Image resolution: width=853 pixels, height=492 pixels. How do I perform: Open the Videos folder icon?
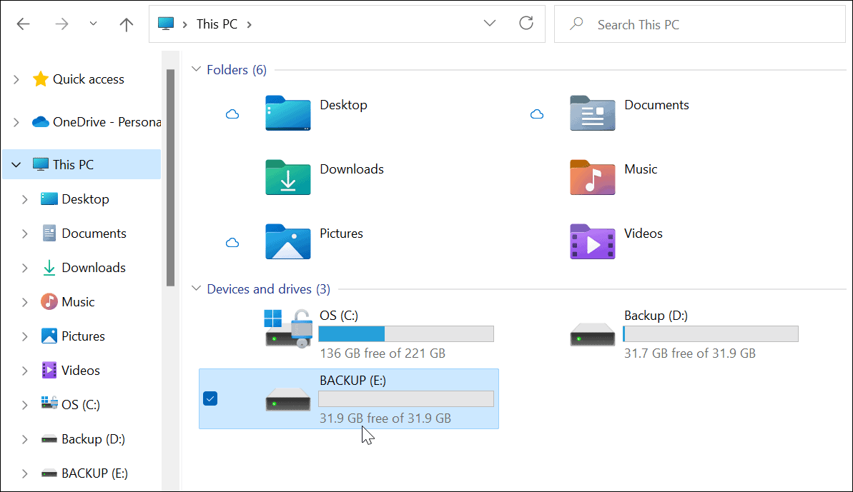tap(592, 242)
